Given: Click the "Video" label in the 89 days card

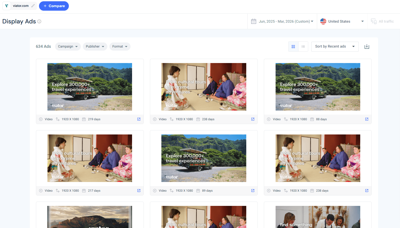Looking at the screenshot, I should click(x=163, y=191).
